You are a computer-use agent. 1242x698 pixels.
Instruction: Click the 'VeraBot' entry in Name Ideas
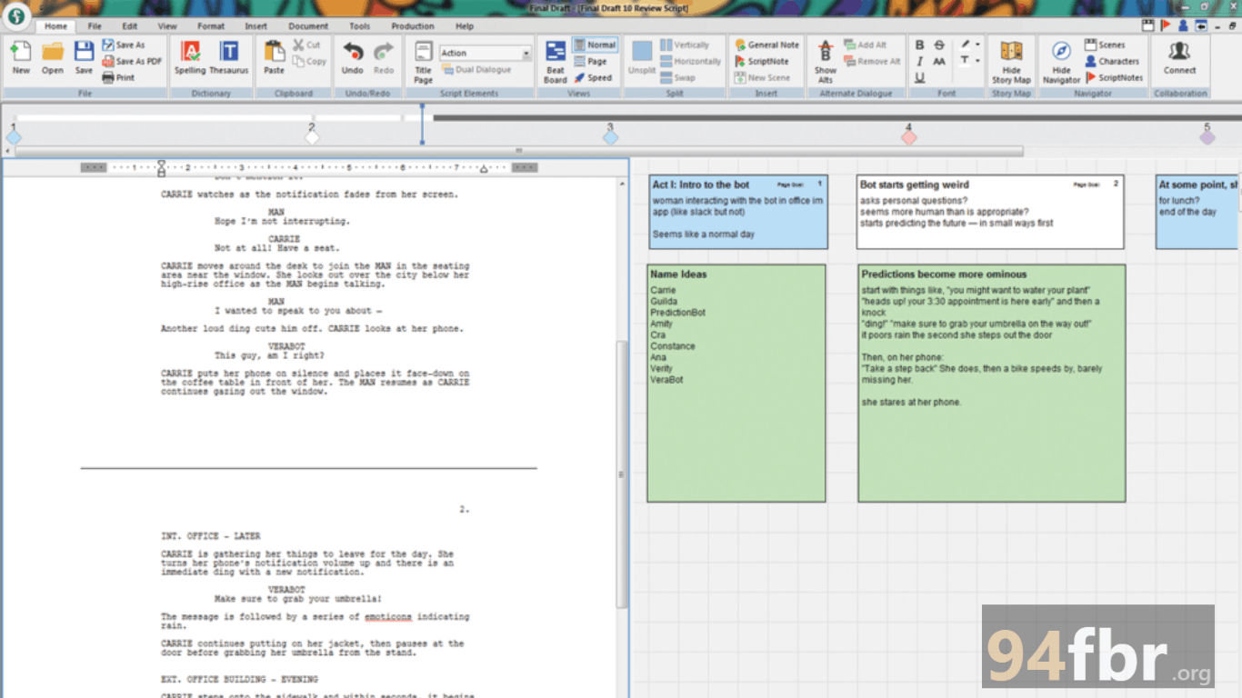pos(666,380)
